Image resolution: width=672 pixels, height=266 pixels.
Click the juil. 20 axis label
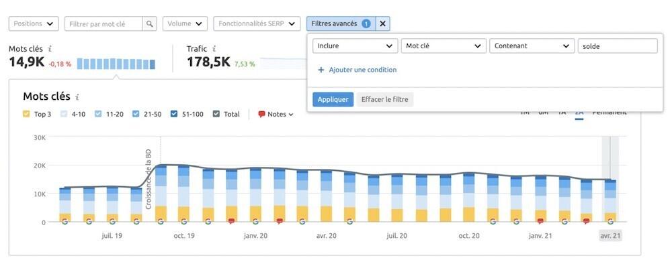[397, 236]
